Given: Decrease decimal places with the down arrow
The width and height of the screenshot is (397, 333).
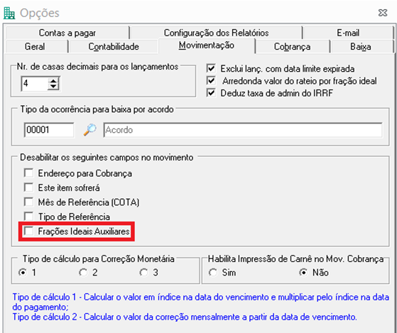Looking at the screenshot, I should point(53,87).
